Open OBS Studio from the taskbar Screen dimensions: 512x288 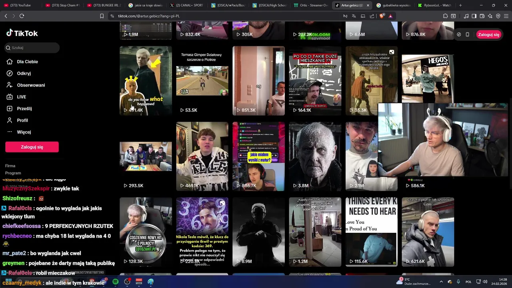tap(127, 282)
